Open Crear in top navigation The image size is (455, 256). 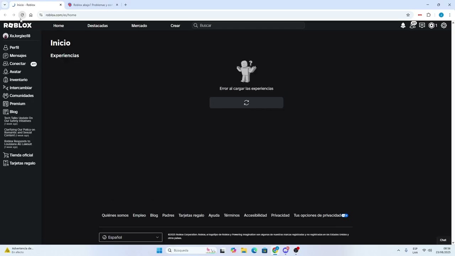point(175,26)
